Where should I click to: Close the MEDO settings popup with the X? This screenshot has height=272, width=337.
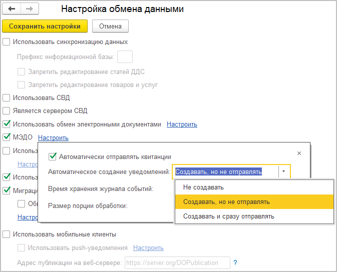coord(299,153)
